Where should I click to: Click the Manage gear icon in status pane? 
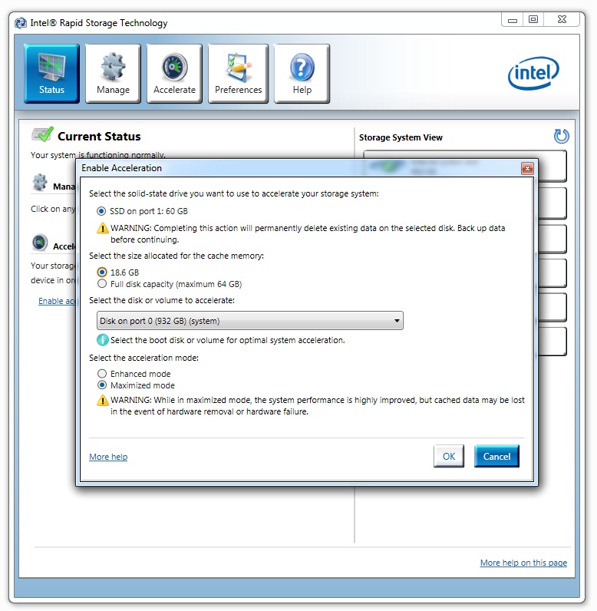coord(40,183)
